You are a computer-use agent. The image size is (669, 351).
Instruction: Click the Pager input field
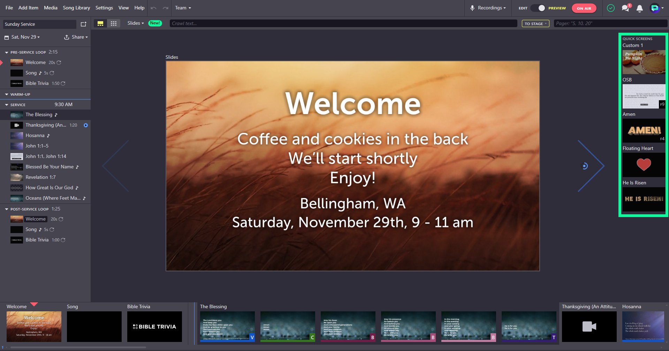(x=610, y=24)
